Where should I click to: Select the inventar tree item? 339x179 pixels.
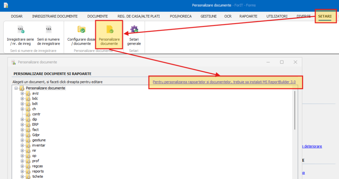[x=39, y=145]
